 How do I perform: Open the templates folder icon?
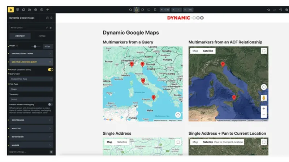[30, 10]
